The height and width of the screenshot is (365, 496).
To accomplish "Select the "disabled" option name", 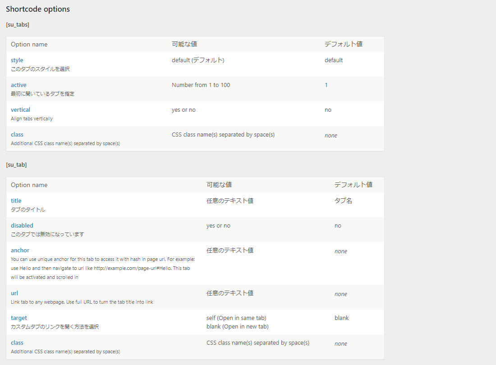I will click(22, 225).
